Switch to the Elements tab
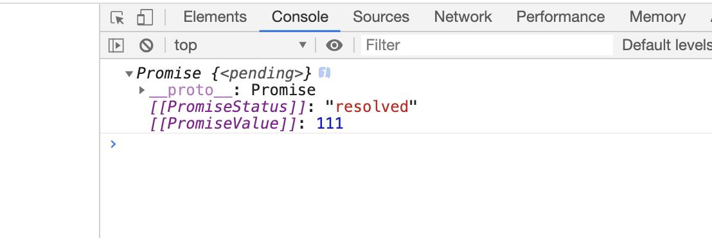712x238 pixels. tap(215, 17)
